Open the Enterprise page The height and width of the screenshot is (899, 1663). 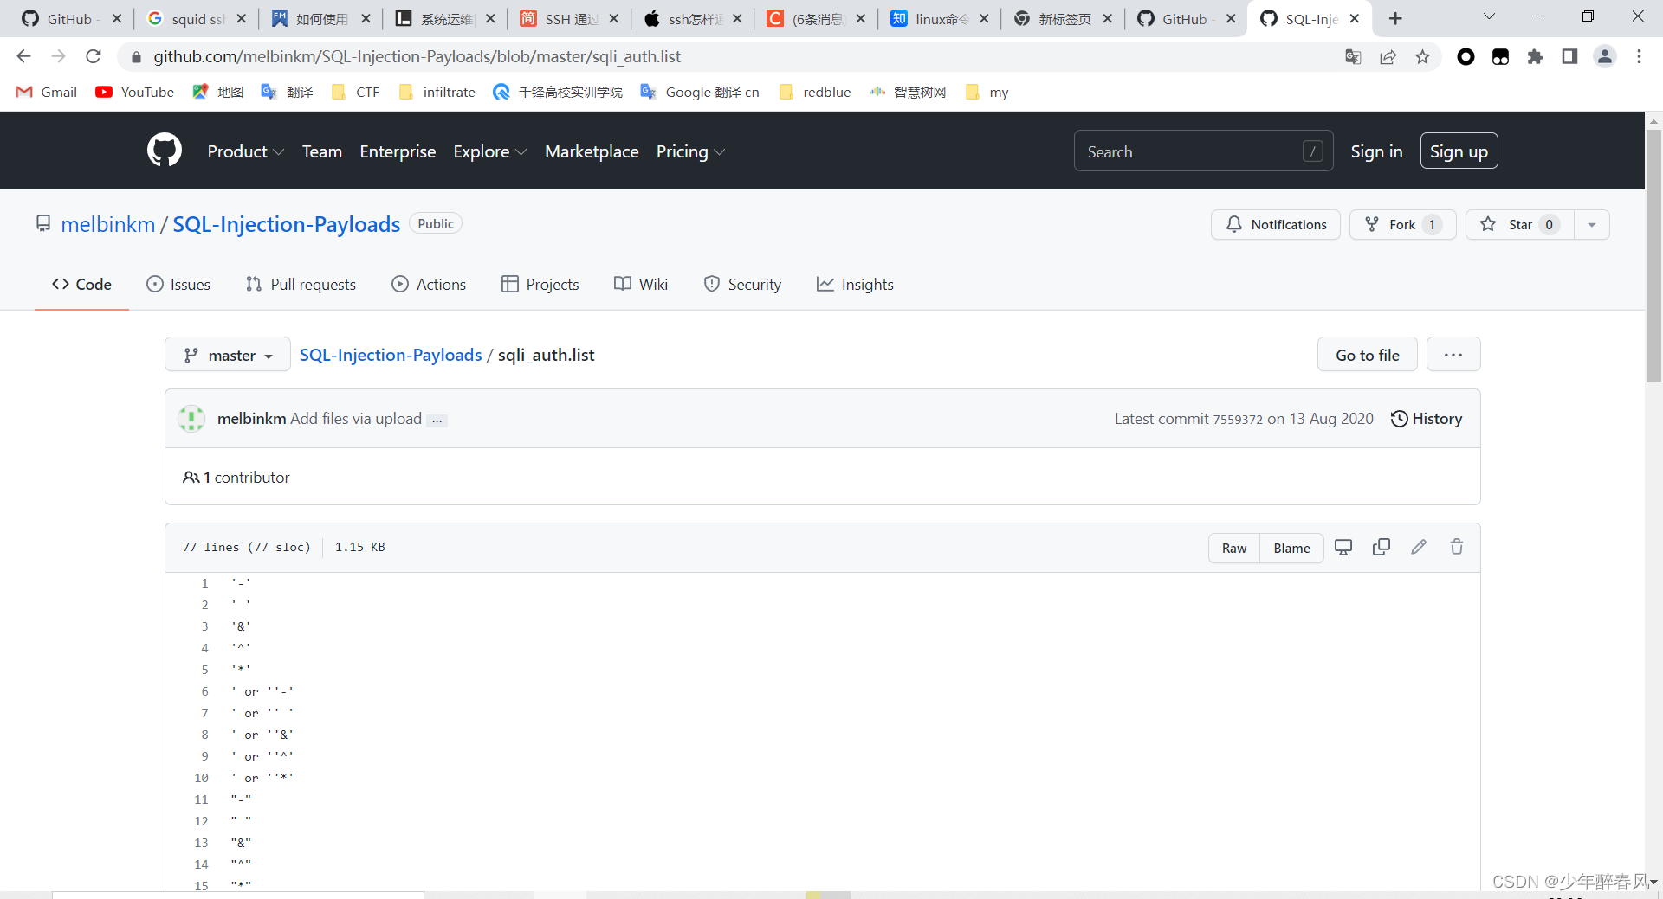point(398,151)
